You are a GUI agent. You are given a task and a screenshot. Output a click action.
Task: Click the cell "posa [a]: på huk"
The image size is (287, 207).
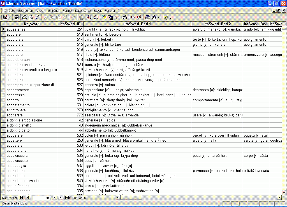tap(138, 160)
